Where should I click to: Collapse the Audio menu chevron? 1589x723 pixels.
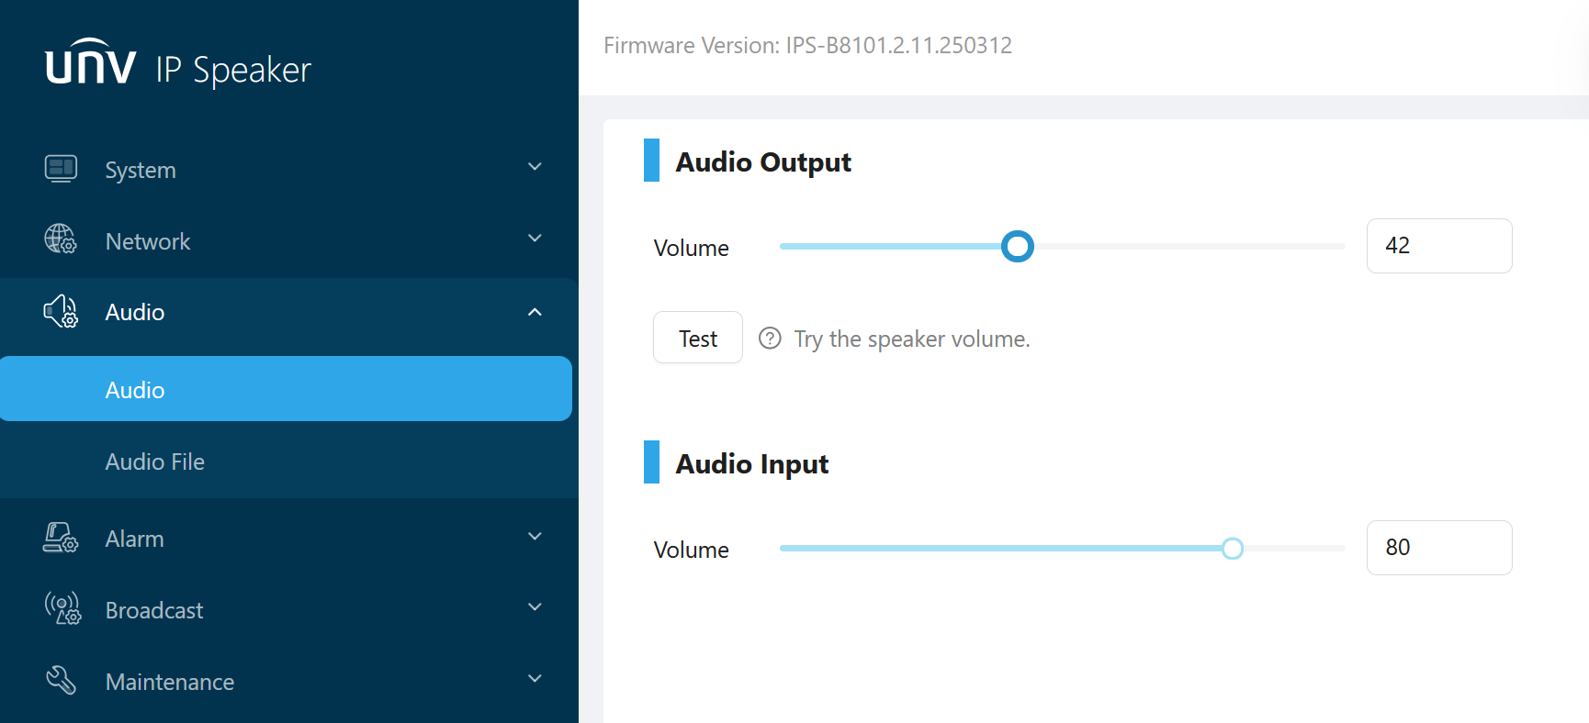coord(535,312)
